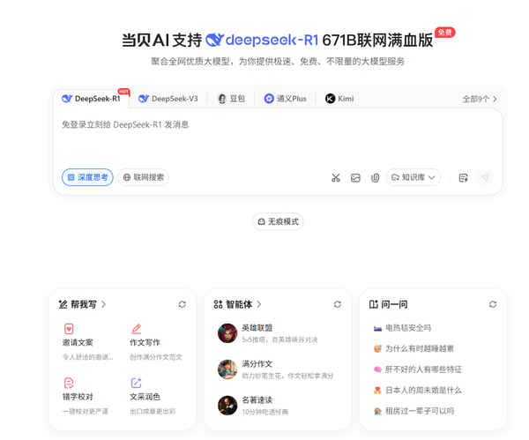The image size is (529, 440).
Task: Click the image upload icon
Action: [x=355, y=178]
